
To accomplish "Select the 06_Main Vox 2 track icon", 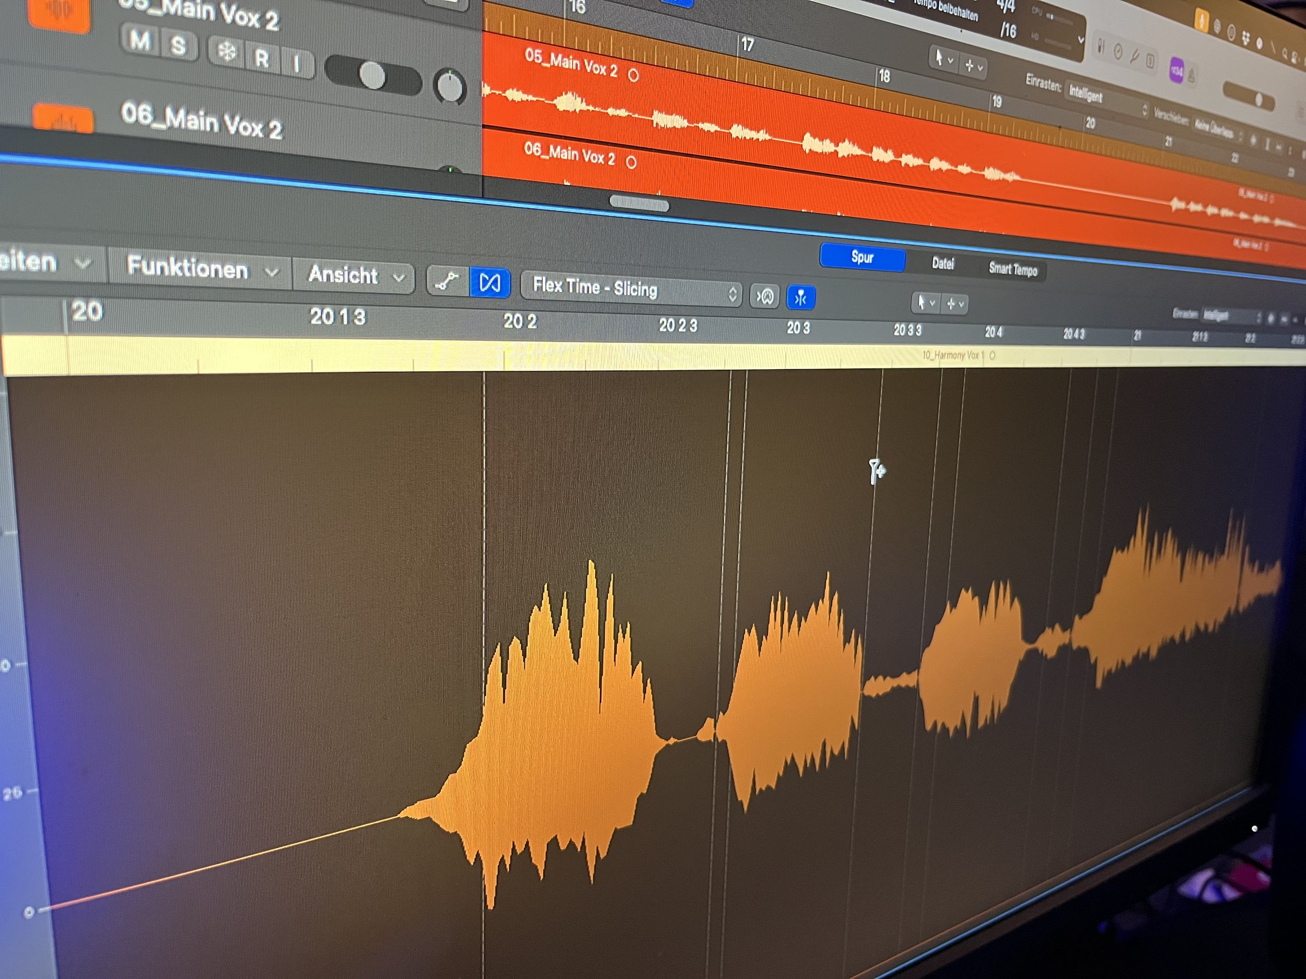I will coord(63,117).
